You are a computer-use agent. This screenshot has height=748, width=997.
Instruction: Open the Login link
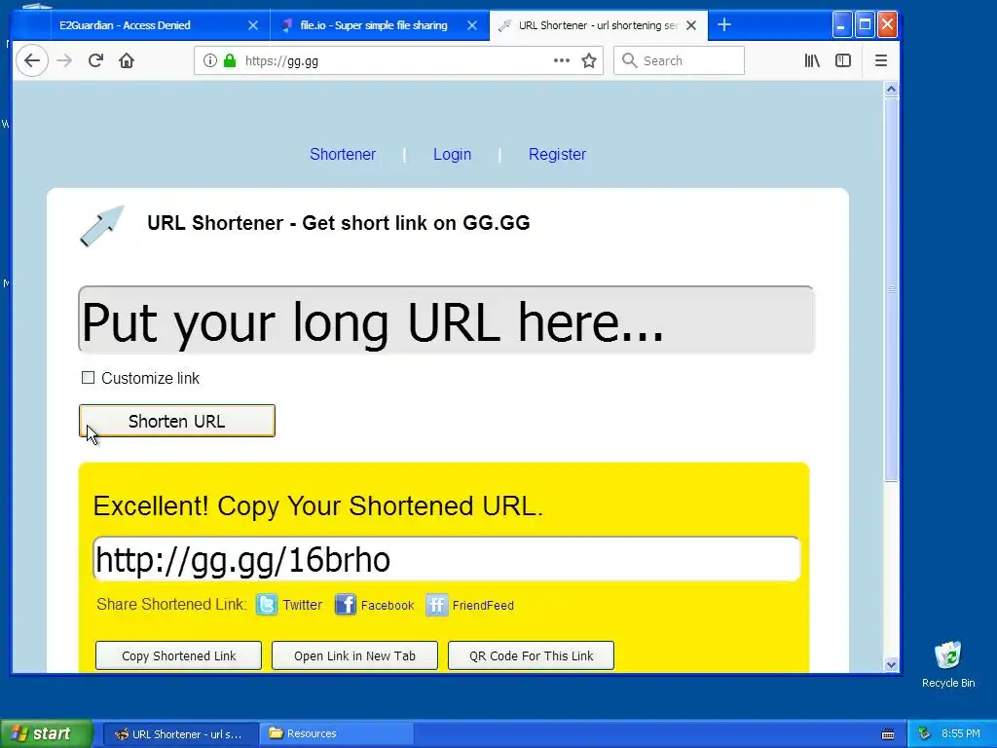point(452,155)
